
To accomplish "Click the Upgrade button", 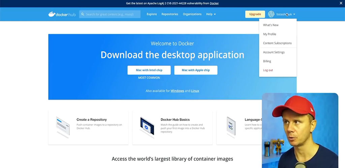I will pos(255,14).
